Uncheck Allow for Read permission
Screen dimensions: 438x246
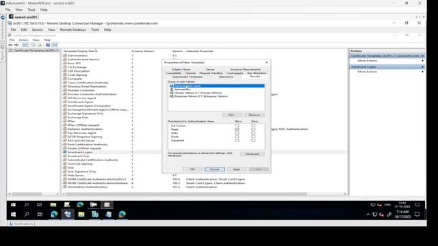coord(237,129)
